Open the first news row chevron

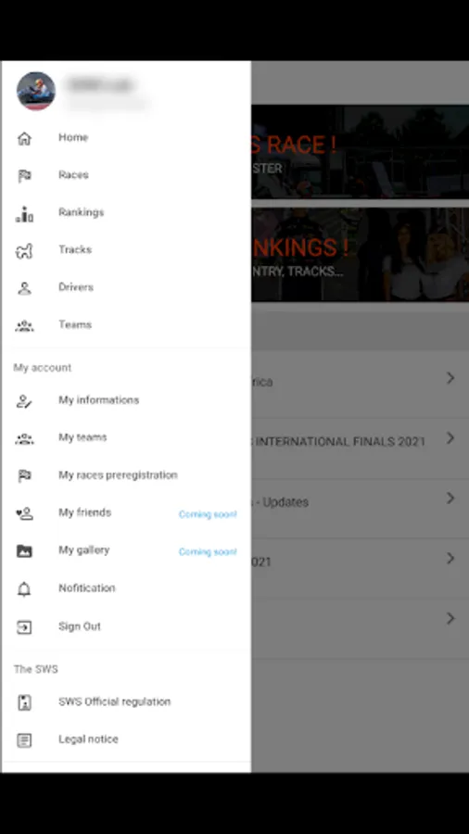450,378
